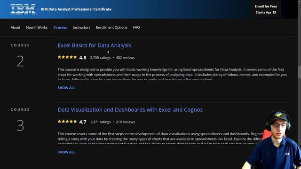Image resolution: width=301 pixels, height=169 pixels.
Task: Click the 2,705 ratings text
Action: [x=100, y=57]
